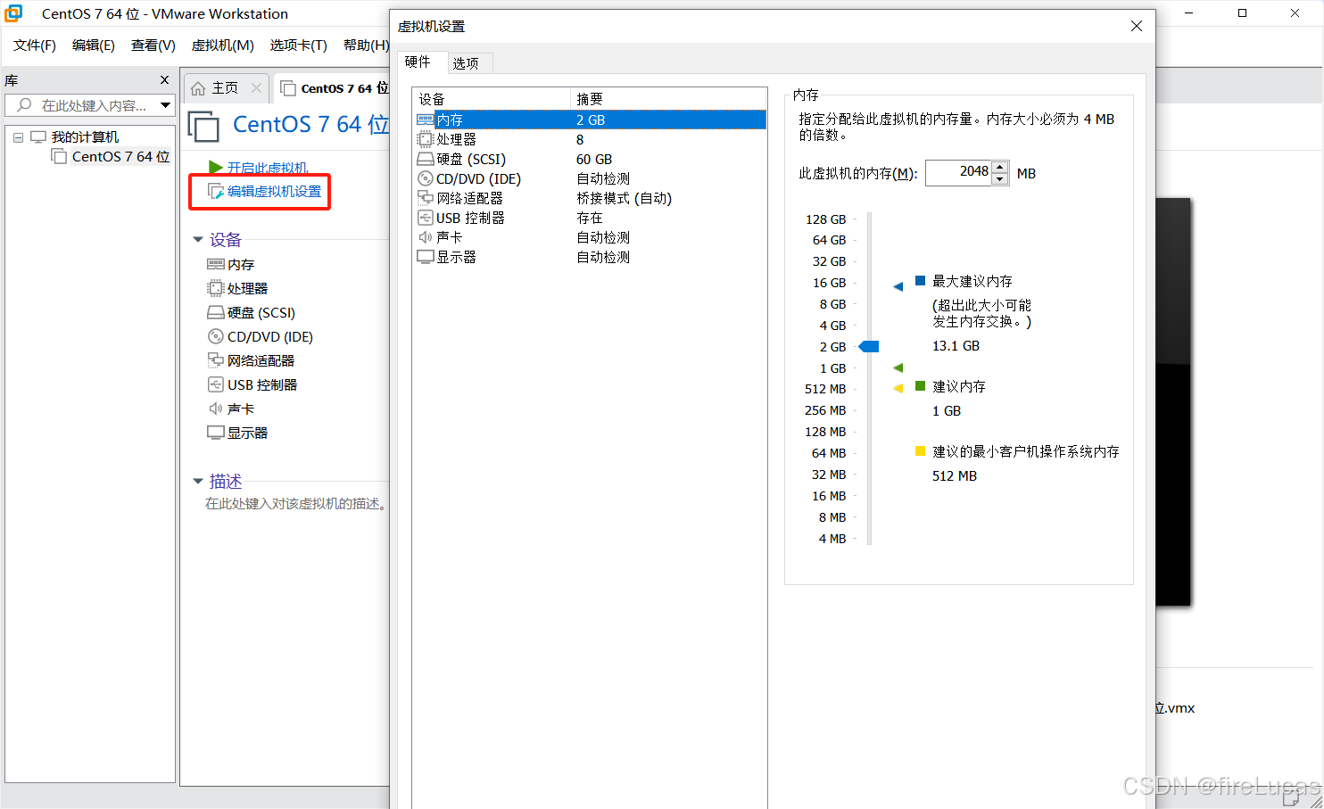Viewport: 1324px width, 809px height.
Task: Open the 文件(F) menu
Action: (35, 45)
